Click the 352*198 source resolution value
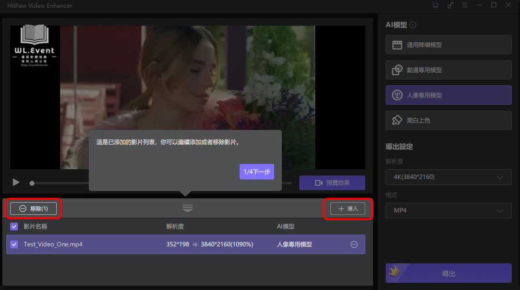 [178, 244]
